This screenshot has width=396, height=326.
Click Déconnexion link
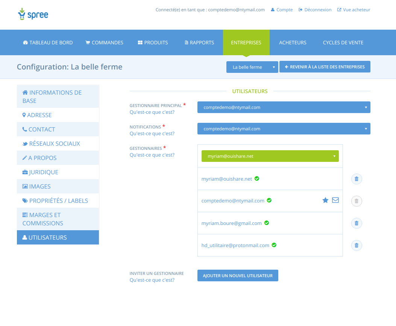tap(315, 10)
